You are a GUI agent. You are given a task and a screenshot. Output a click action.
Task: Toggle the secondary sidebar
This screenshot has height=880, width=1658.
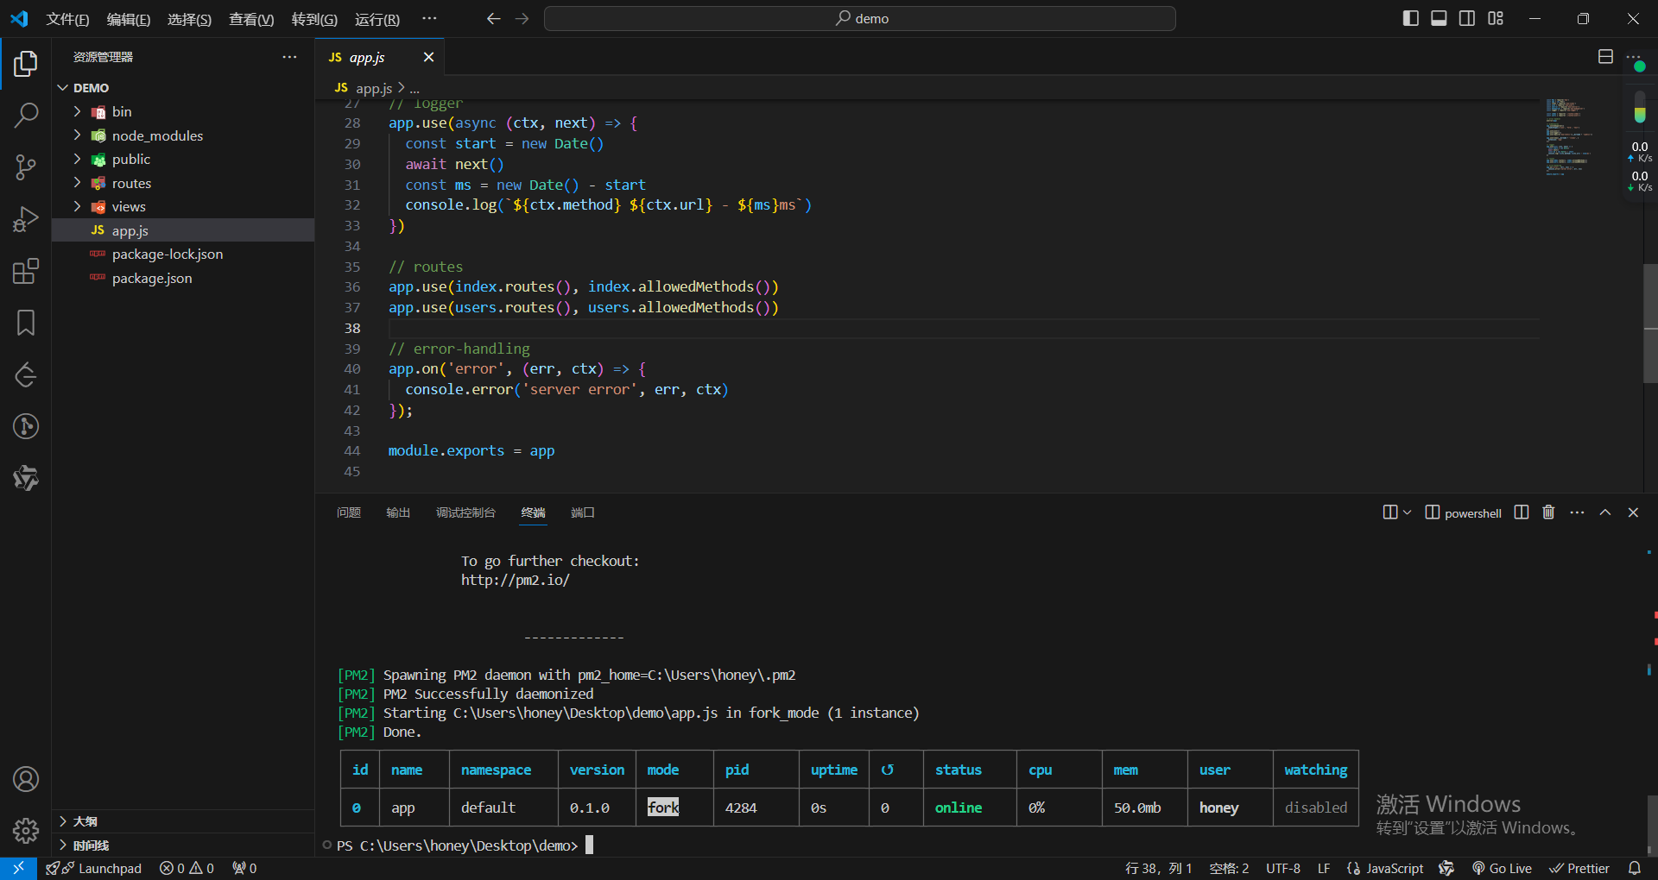1466,17
